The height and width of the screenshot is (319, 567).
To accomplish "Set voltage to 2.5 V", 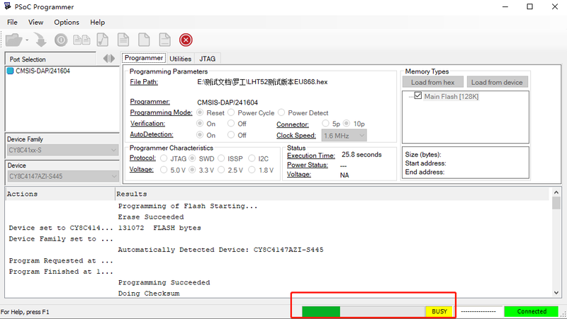I will [221, 170].
